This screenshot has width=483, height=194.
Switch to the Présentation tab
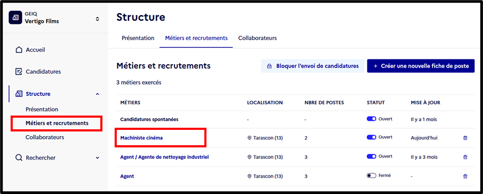coord(138,38)
